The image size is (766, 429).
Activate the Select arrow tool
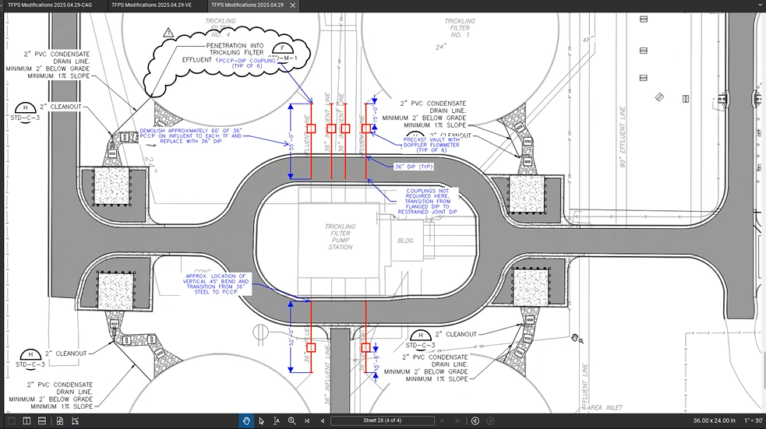point(261,421)
